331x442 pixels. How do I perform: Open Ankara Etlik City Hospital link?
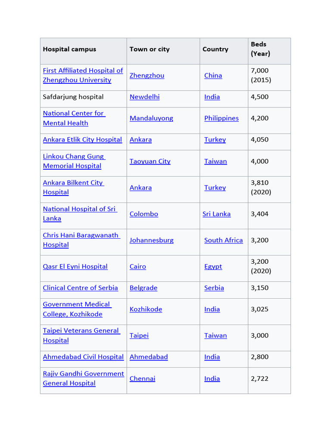pos(82,140)
